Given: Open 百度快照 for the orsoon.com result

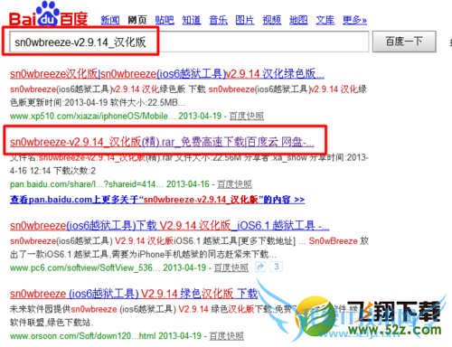Looking at the screenshot, I should point(226,336).
